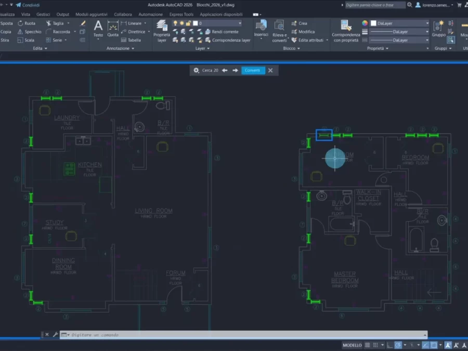Click the Converti button in search bar
This screenshot has width=468, height=351.
253,70
